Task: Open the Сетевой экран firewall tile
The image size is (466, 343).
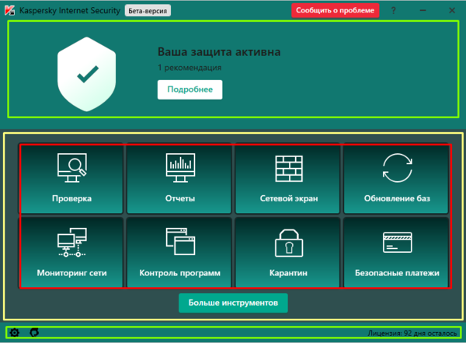Action: [287, 179]
